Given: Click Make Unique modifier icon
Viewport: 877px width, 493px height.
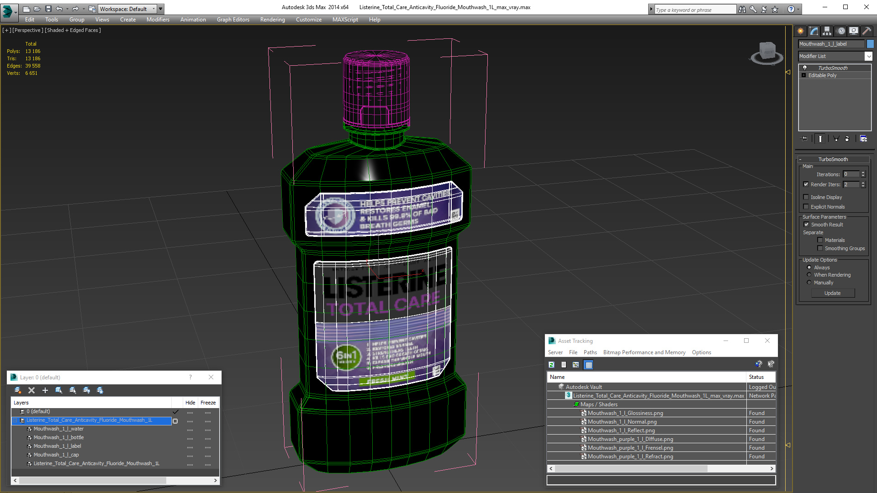Looking at the screenshot, I should tap(836, 139).
